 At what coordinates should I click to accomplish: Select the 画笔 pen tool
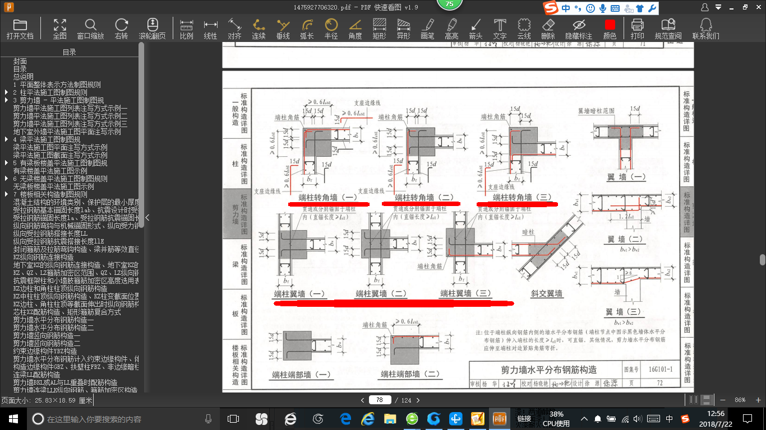[x=428, y=29]
